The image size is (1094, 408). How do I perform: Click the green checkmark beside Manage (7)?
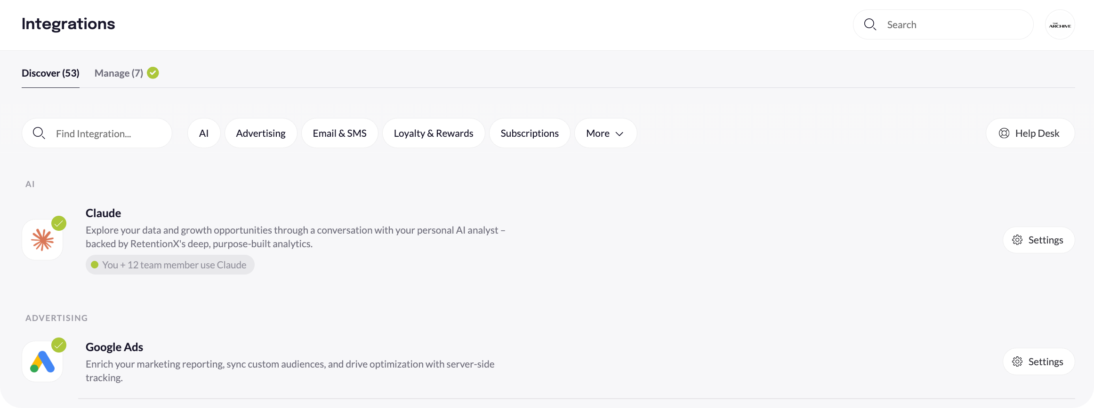[x=153, y=73]
